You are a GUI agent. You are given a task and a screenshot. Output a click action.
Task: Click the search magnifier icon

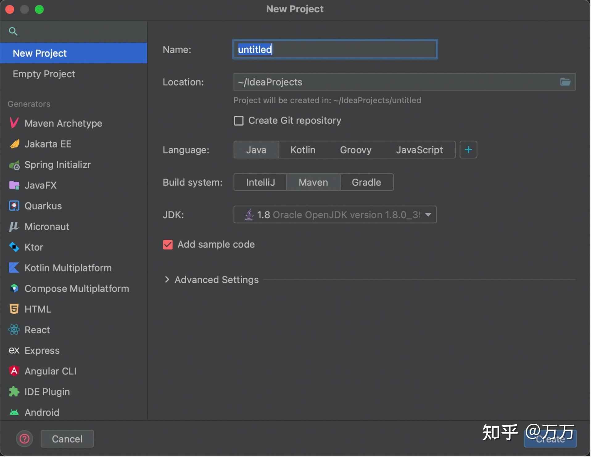click(13, 31)
